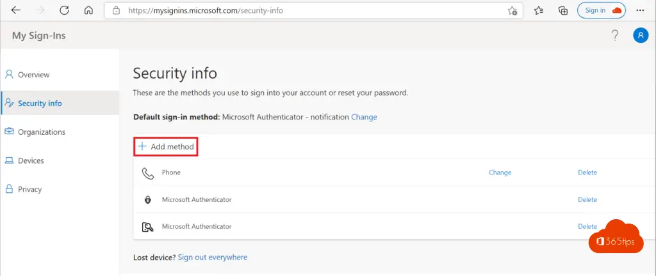Click the Overview person icon
656x276 pixels.
point(9,75)
